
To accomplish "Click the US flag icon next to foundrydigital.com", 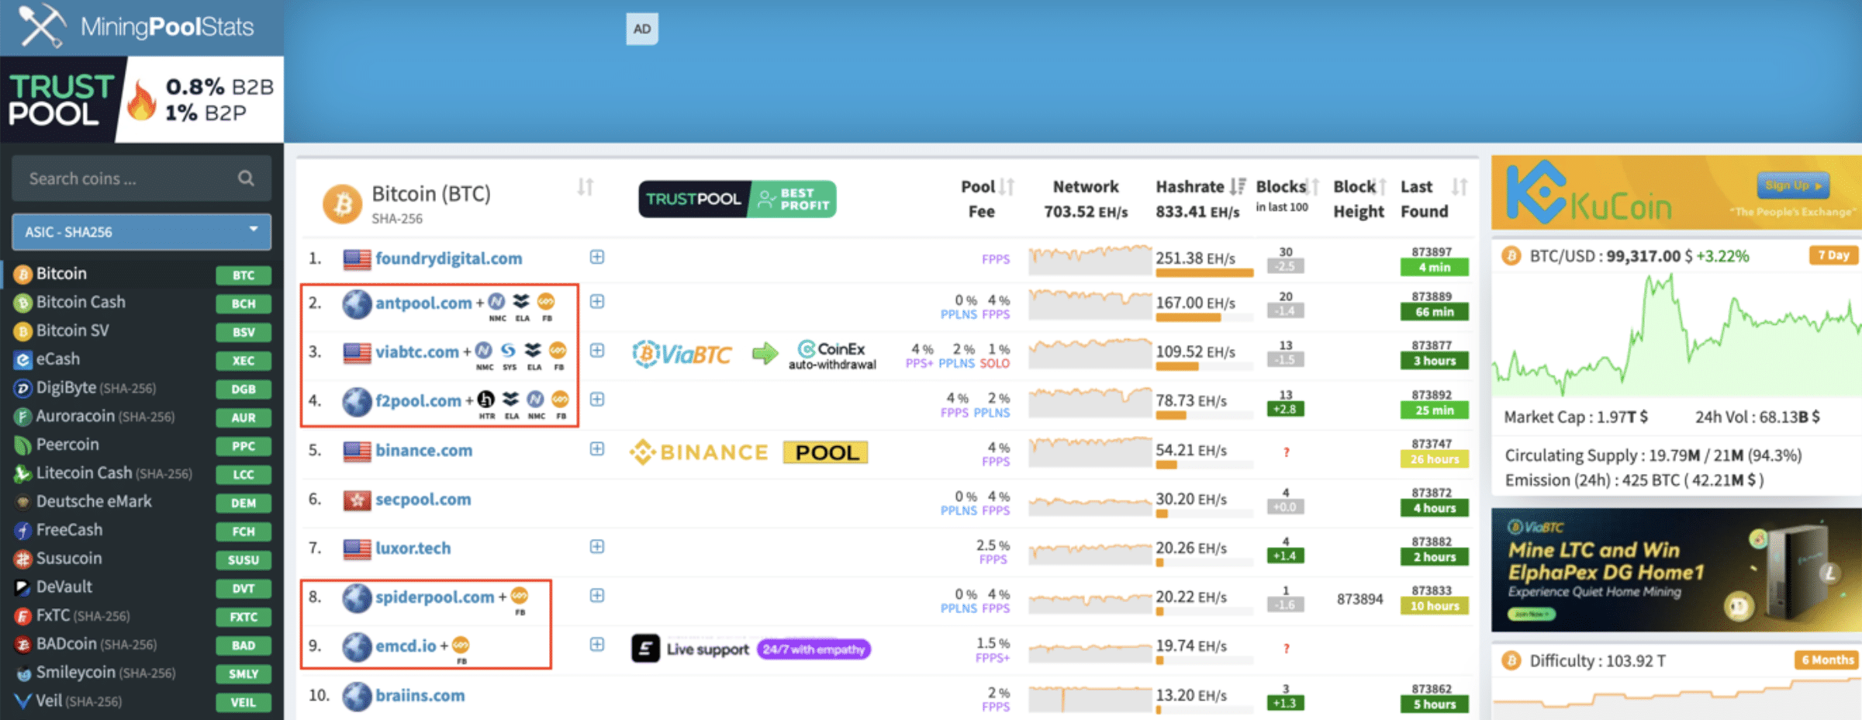I will tap(357, 259).
